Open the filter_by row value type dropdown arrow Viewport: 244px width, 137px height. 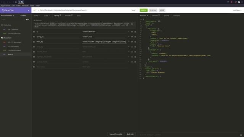(129, 42)
